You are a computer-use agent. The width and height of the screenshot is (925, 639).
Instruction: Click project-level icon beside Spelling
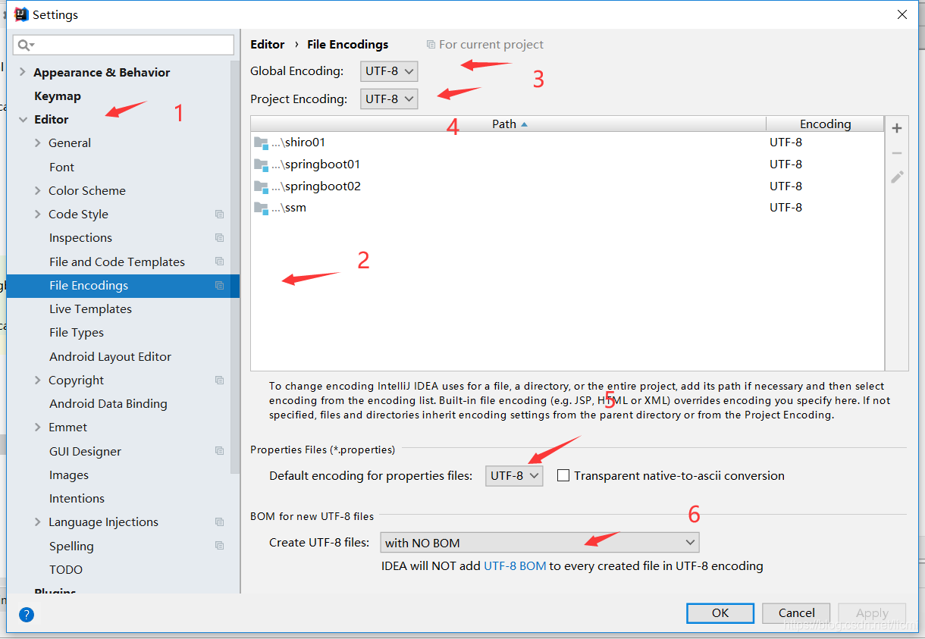[x=219, y=546]
